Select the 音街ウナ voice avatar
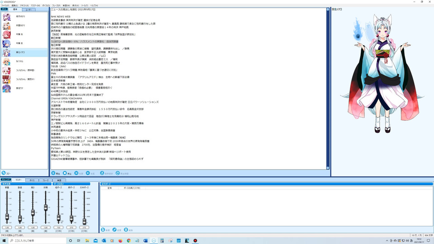This screenshot has width=434, height=244. pyautogui.click(x=7, y=88)
